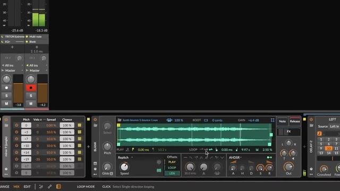Solo the TRITON Extreme track
The image size is (340, 191).
6,95
